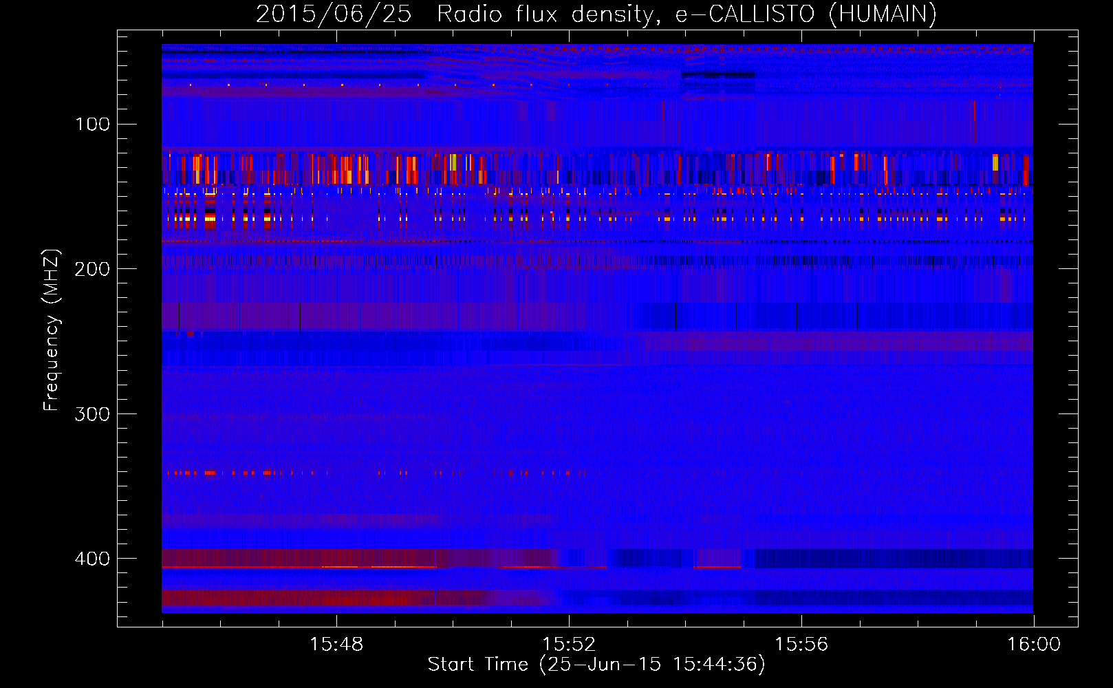
Task: Click the 15:52 time tick label
Action: click(x=569, y=644)
